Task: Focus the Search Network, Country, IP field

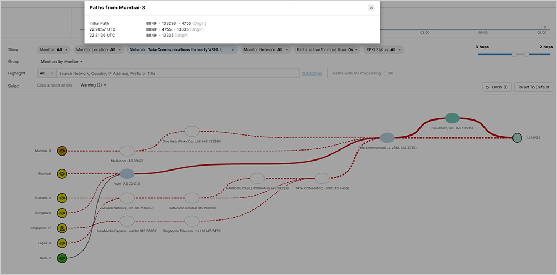Action: (x=178, y=73)
